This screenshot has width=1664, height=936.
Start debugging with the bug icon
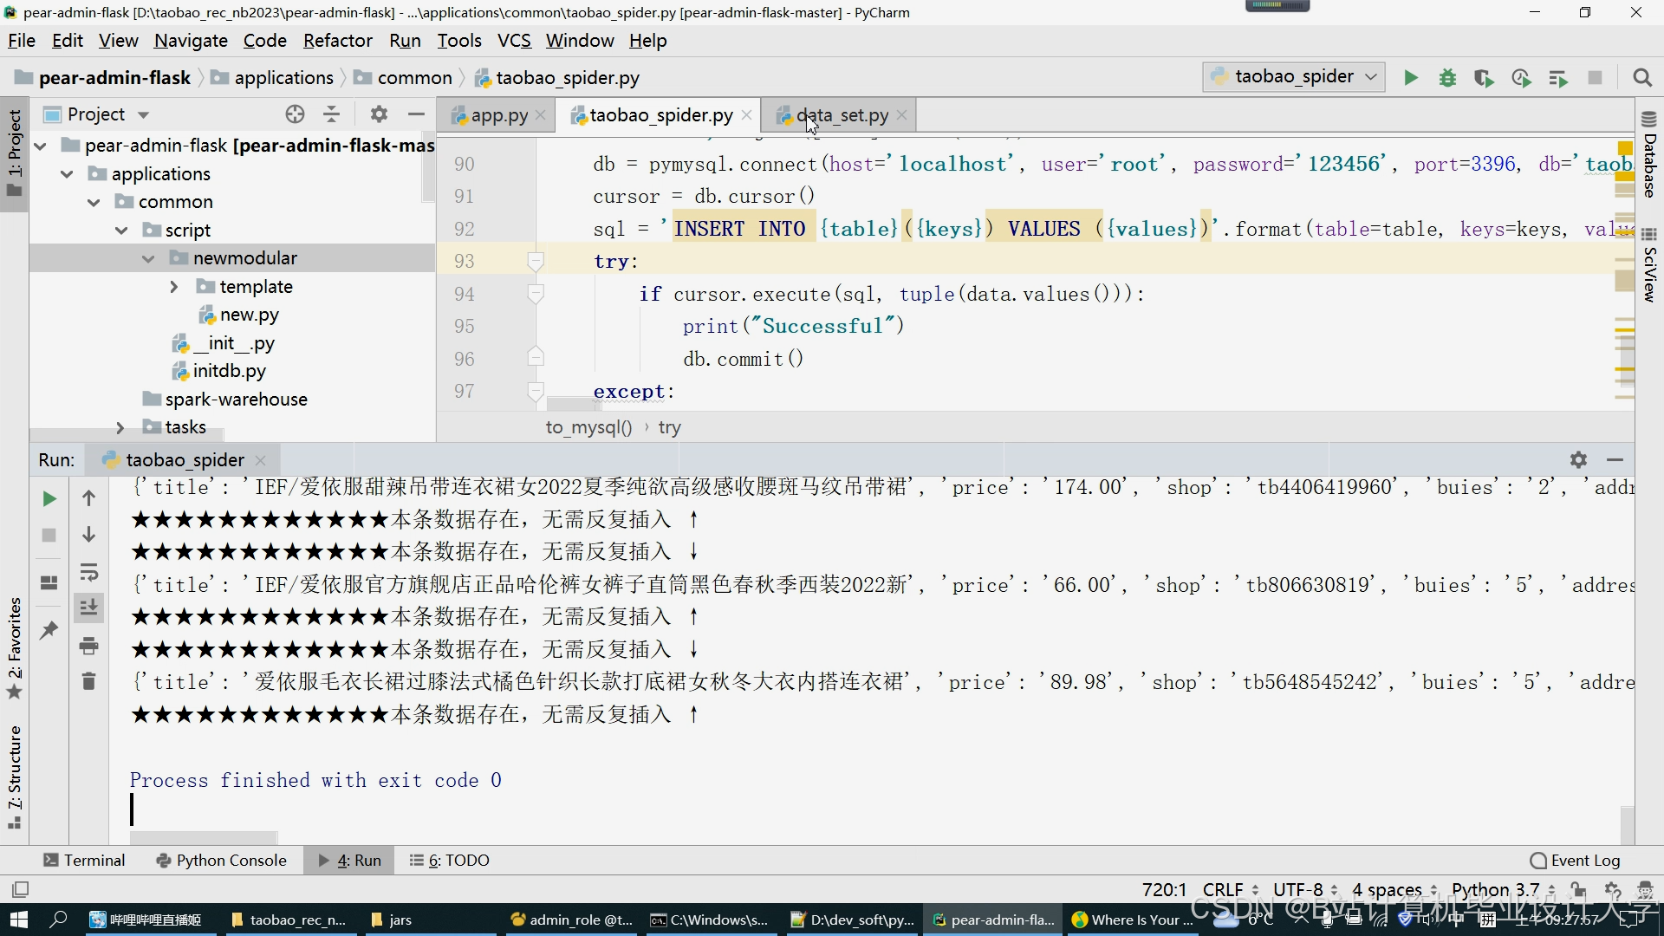coord(1447,78)
